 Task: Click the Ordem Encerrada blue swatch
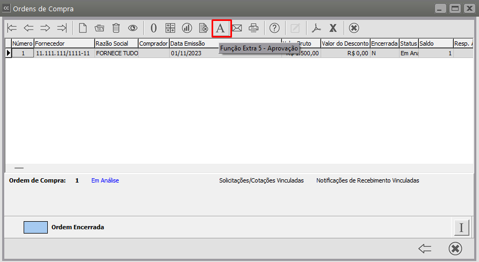tap(35, 227)
